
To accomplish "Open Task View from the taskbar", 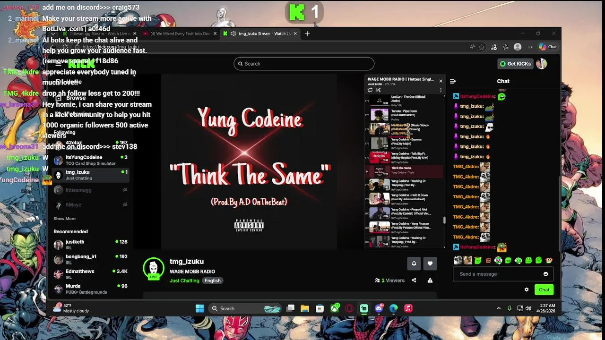I will click(290, 308).
